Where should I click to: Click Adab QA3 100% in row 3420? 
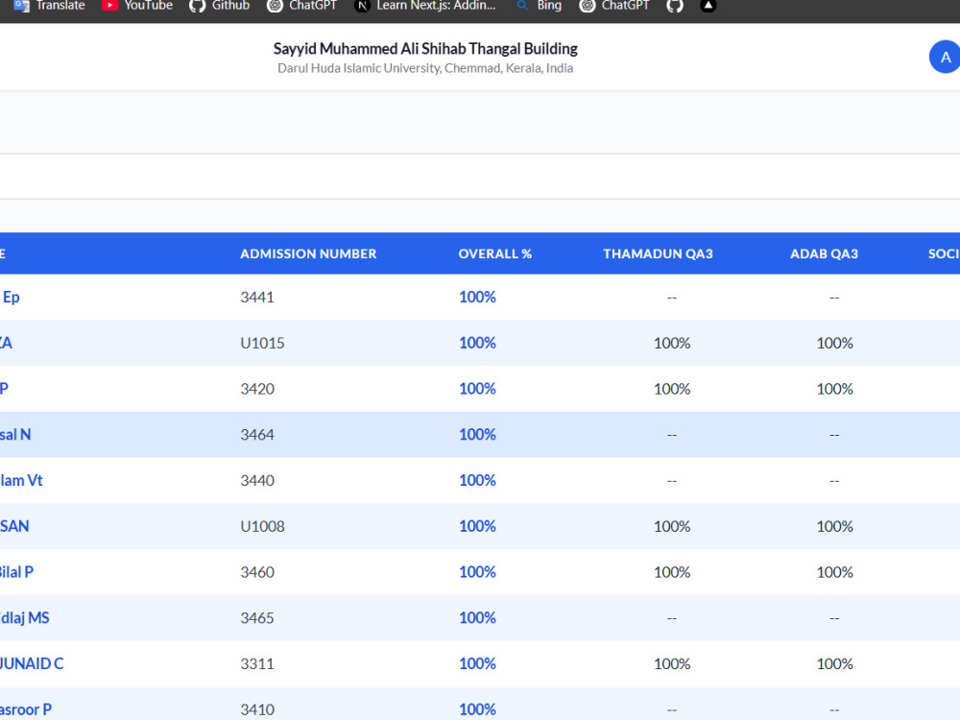tap(834, 389)
